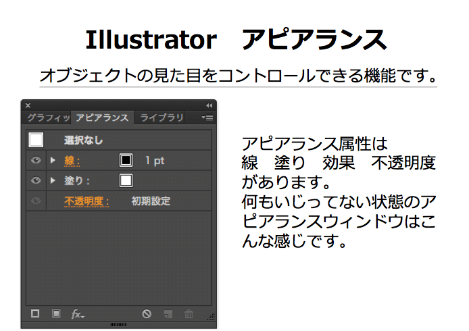
Task: Toggle visibility of the 線 stroke row
Action: pyautogui.click(x=36, y=160)
